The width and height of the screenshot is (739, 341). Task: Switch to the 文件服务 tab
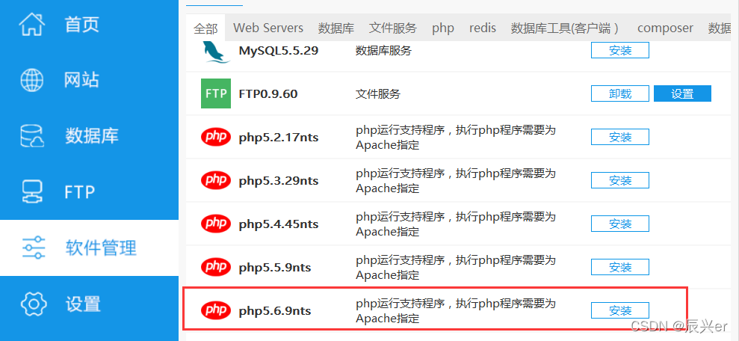pos(393,28)
